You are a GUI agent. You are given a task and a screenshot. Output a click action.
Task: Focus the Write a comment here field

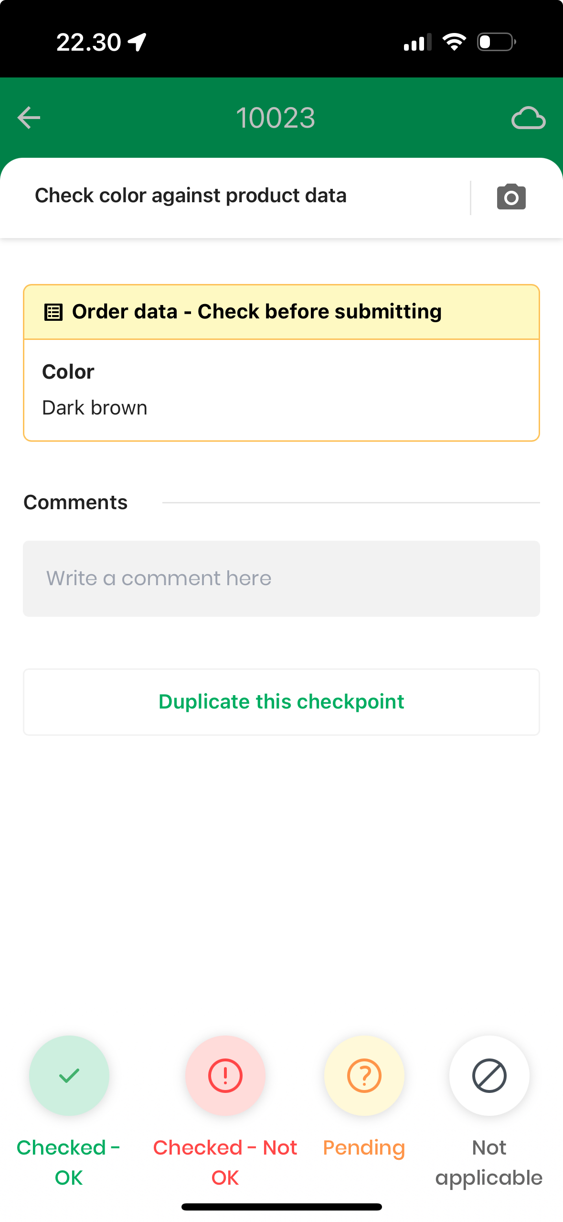coord(281,578)
